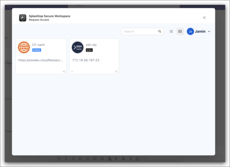
Task: Click the Jamin user name
Action: coord(200,31)
